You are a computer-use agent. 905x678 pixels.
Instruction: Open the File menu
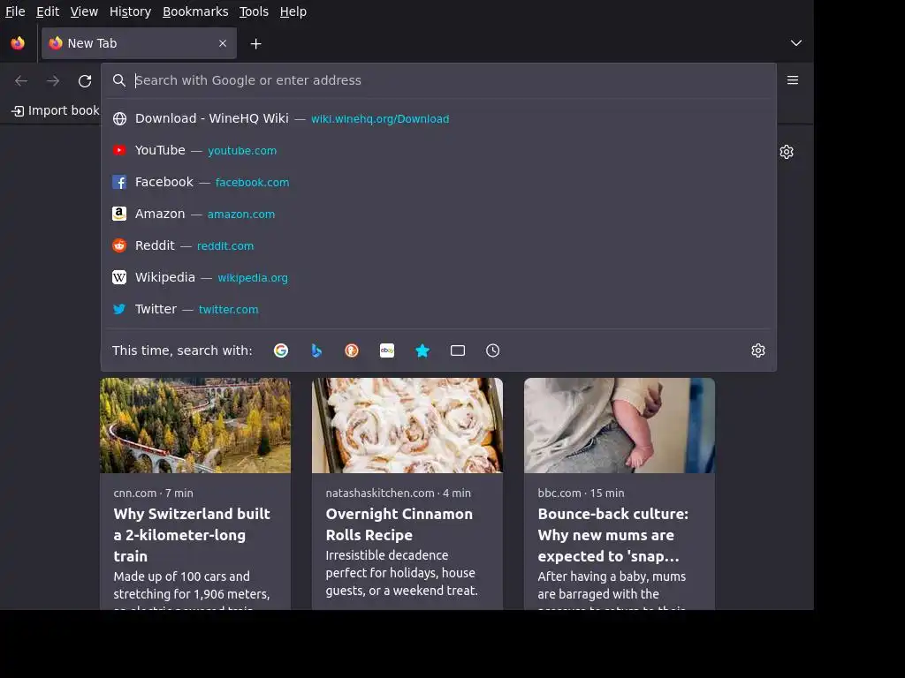[15, 11]
